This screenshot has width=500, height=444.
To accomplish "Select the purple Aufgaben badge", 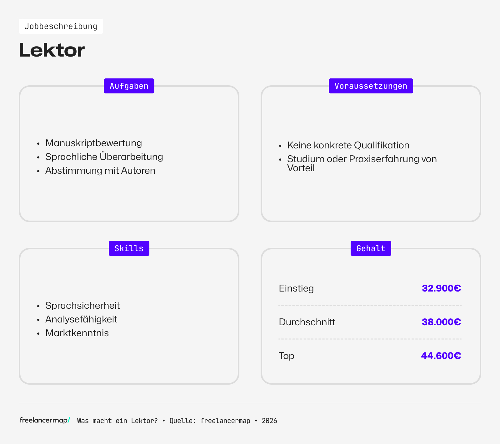I will point(129,86).
